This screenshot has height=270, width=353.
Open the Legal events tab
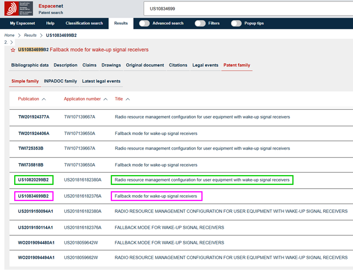click(205, 65)
